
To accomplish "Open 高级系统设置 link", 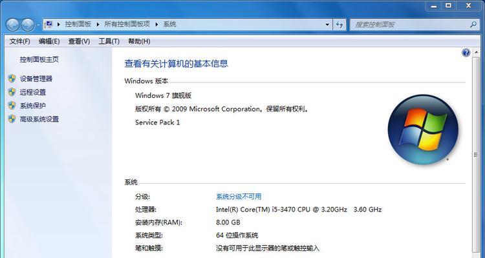I will coord(39,119).
